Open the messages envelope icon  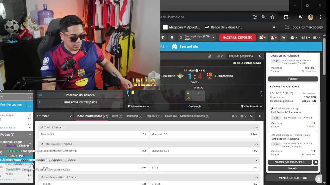[263, 38]
